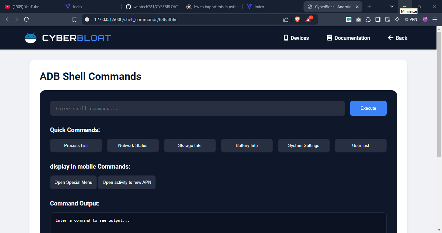The width and height of the screenshot is (442, 233).
Task: Open the Brave Wallet icon
Action: tap(387, 19)
